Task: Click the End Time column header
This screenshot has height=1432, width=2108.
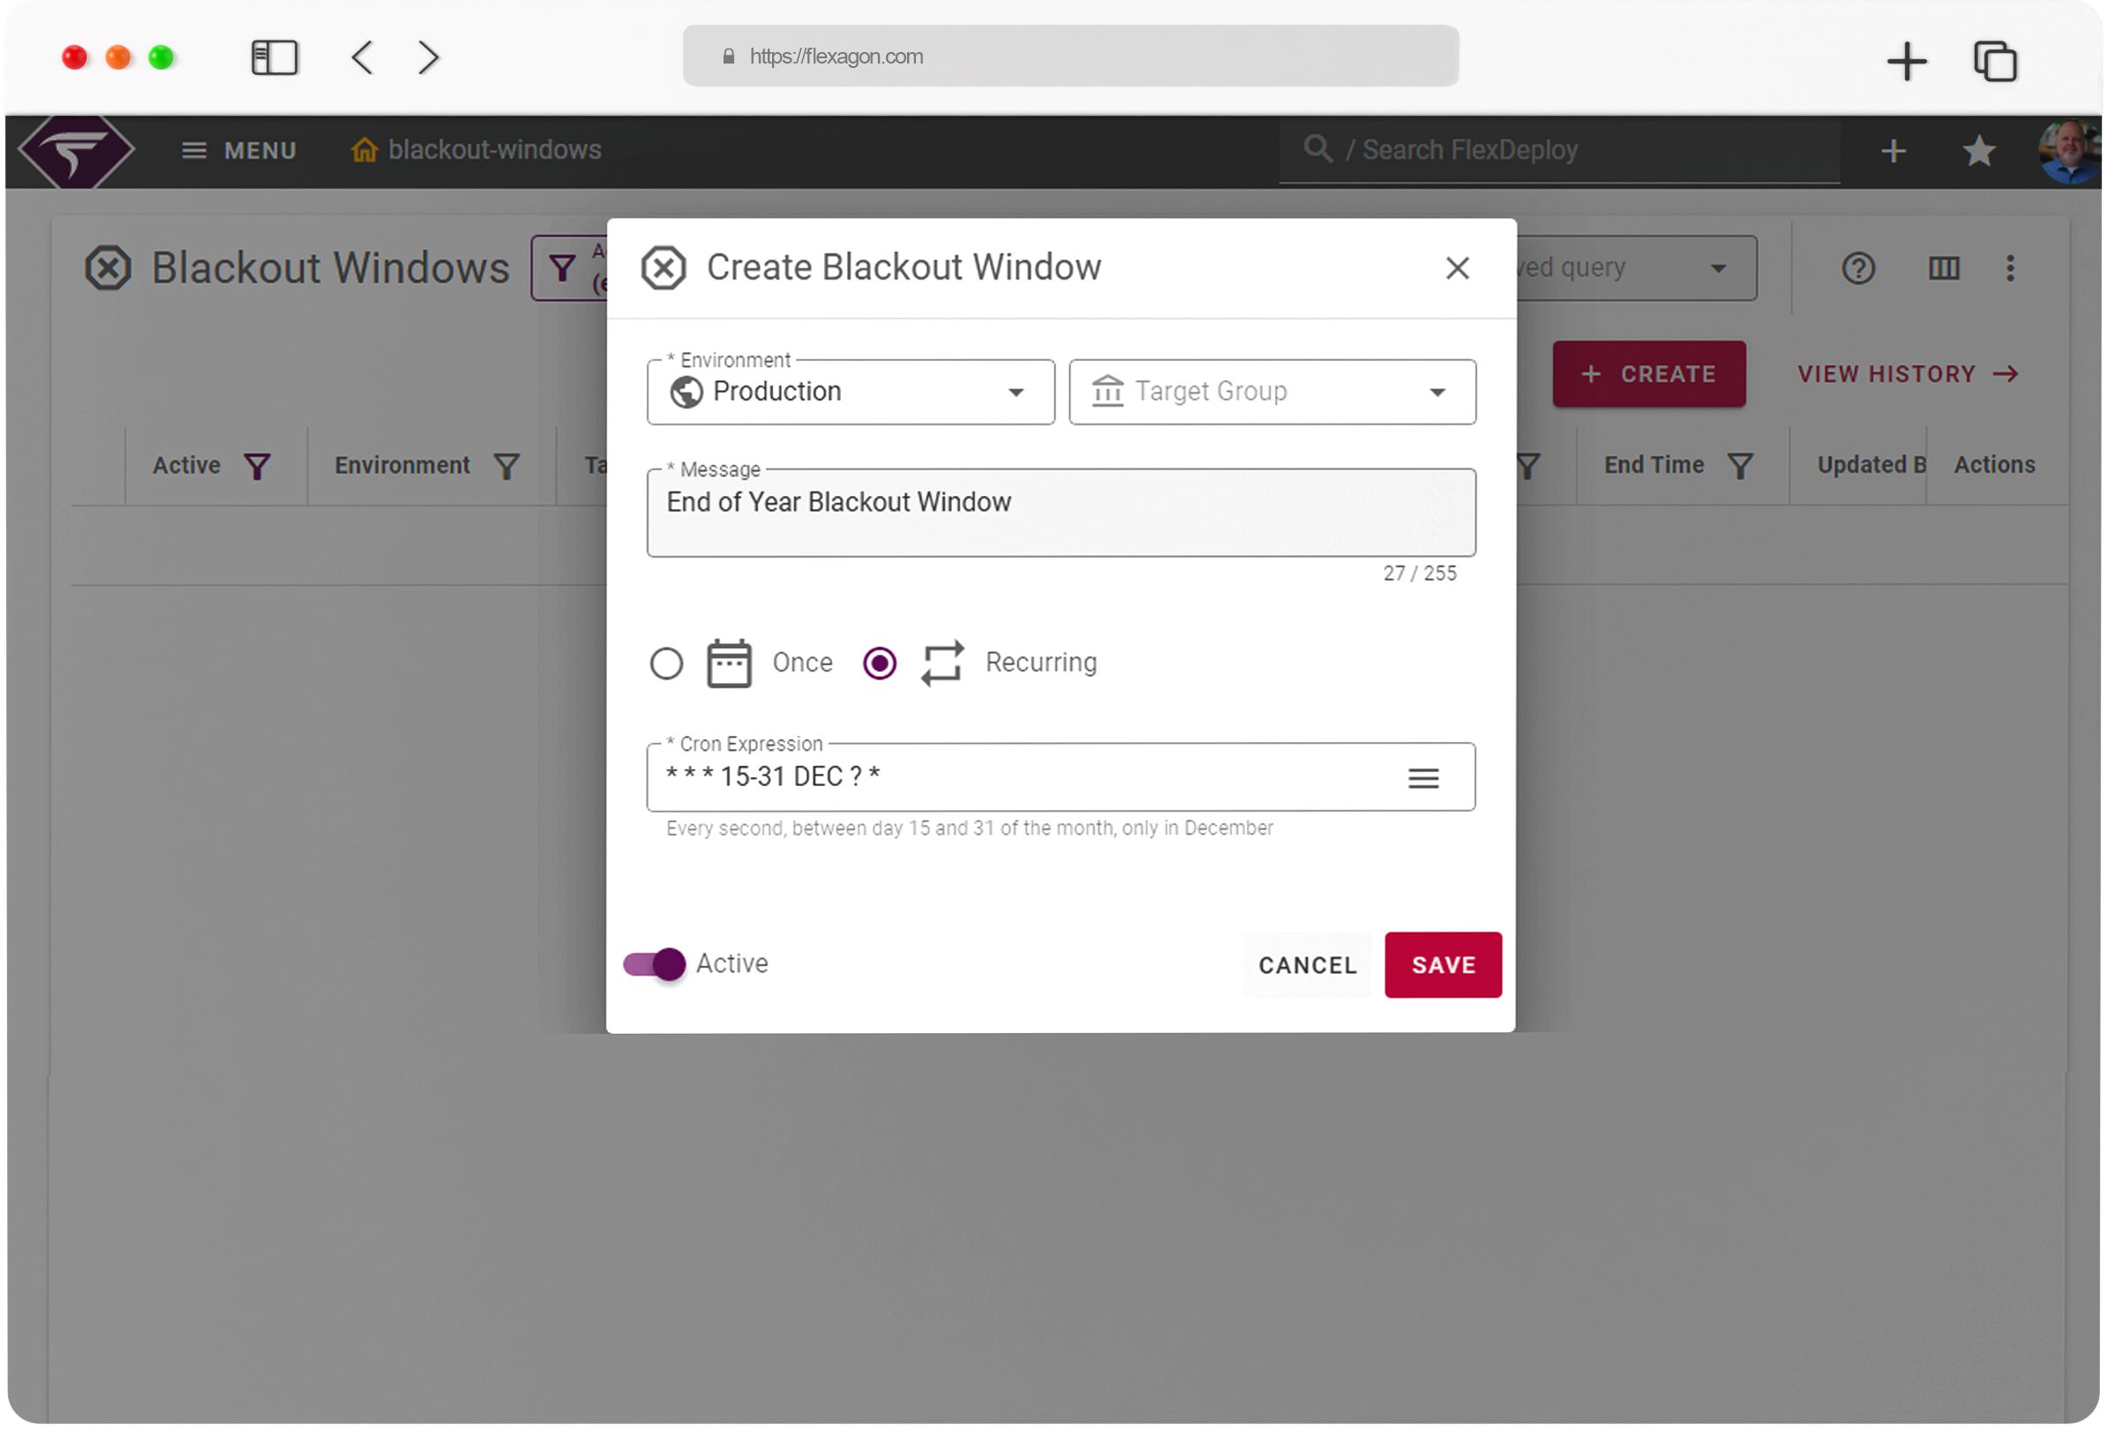Action: (1654, 466)
